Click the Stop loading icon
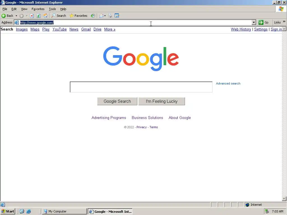The height and width of the screenshot is (215, 287). coord(32,16)
